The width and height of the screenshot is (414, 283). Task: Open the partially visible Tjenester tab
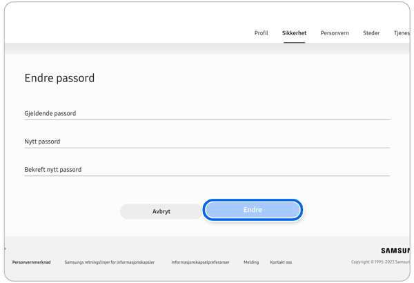(401, 33)
